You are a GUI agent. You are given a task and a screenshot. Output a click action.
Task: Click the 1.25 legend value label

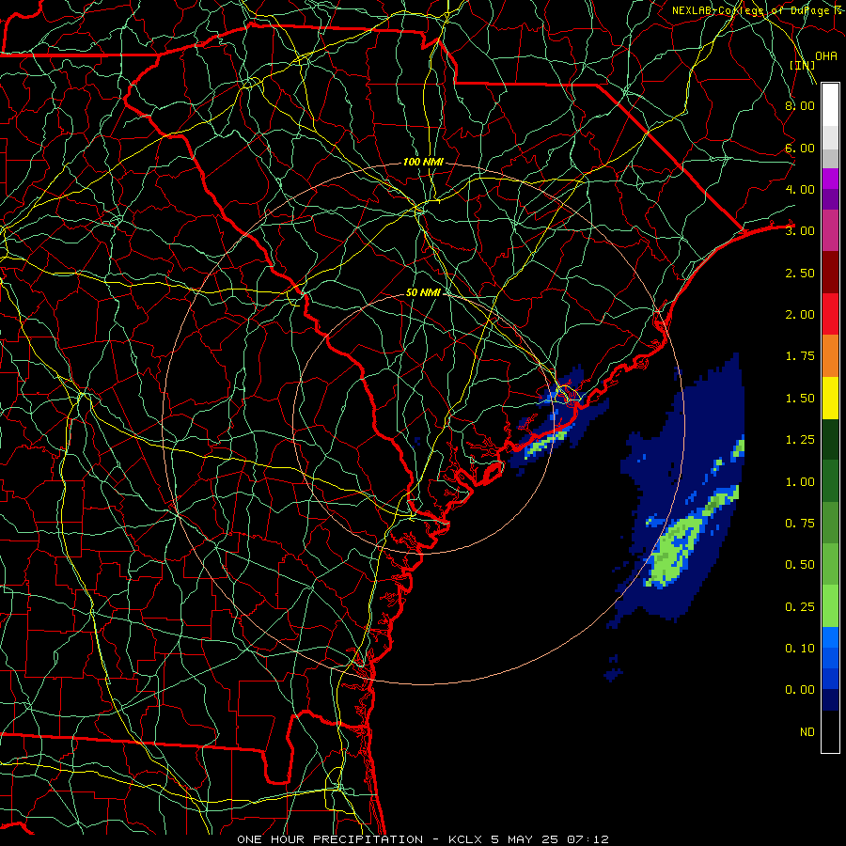[800, 440]
